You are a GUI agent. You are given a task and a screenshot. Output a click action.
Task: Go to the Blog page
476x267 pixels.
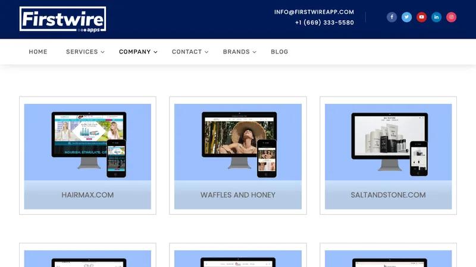tap(279, 52)
